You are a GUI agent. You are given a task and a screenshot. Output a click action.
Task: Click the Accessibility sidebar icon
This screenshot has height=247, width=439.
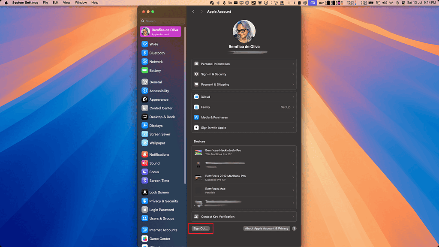click(145, 91)
